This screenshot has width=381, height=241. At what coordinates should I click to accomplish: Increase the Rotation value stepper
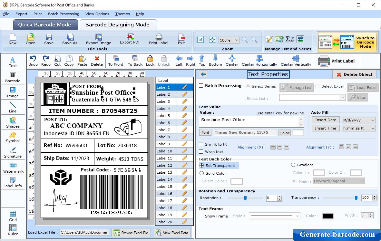pyautogui.click(x=279, y=197)
